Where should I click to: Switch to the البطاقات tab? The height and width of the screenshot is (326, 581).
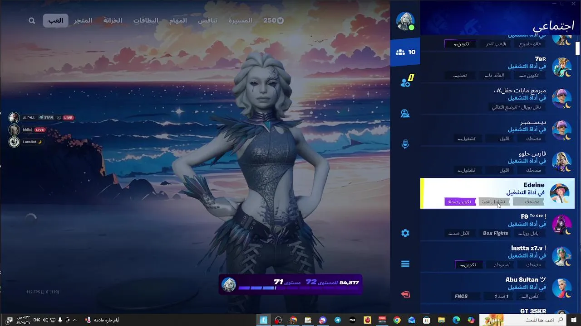click(146, 20)
